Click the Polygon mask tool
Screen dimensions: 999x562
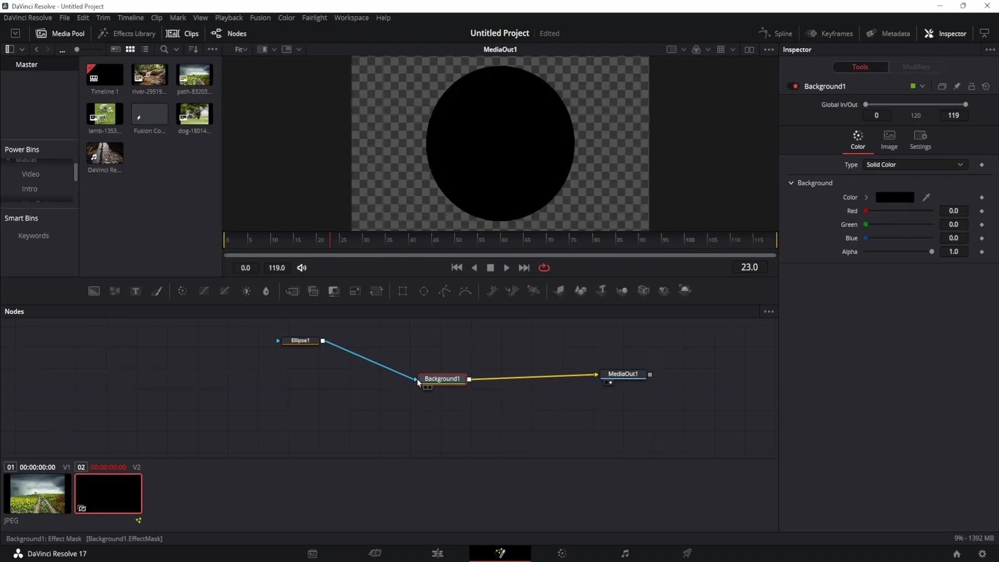[445, 290]
